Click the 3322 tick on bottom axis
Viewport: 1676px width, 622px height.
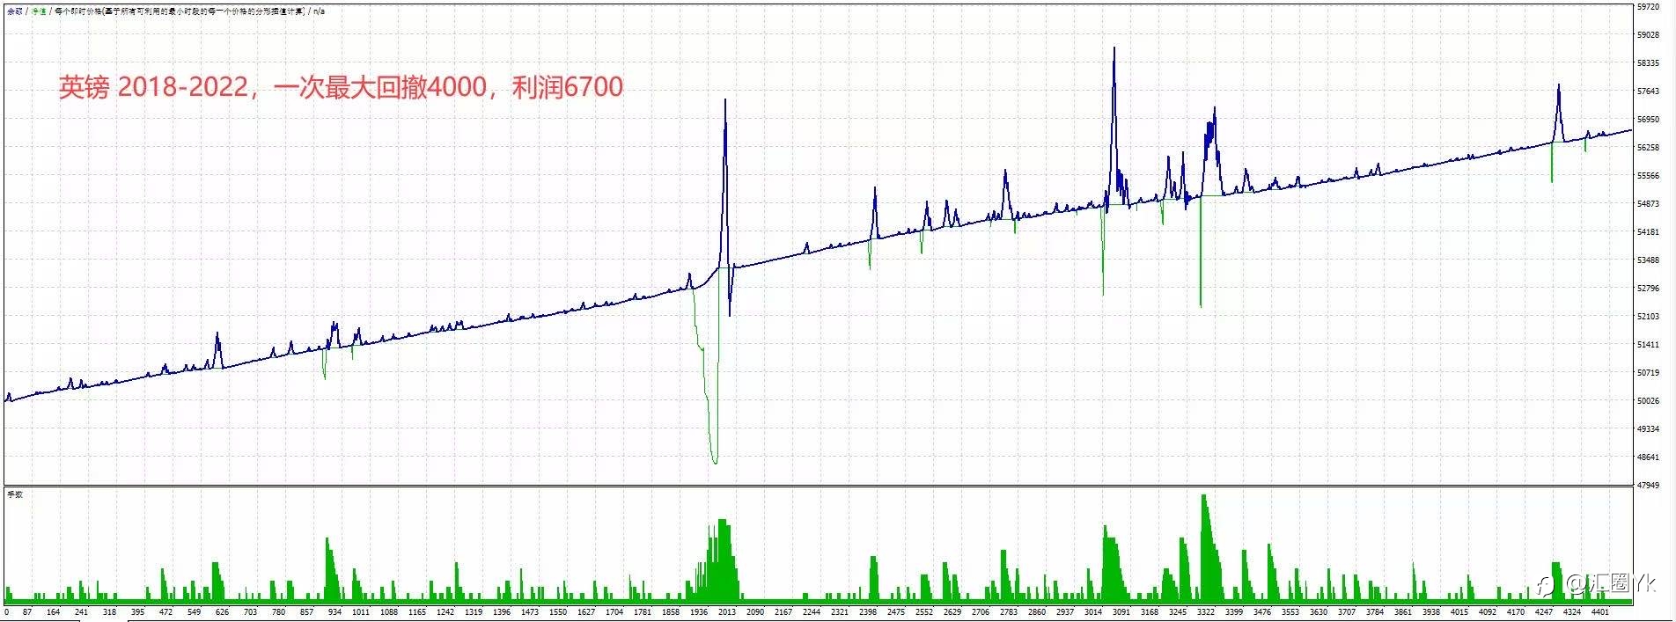(1206, 612)
